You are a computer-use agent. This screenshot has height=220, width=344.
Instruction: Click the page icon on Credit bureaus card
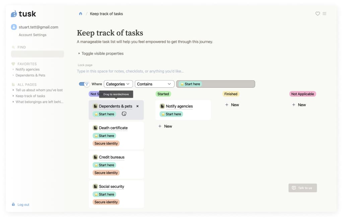[95, 157]
